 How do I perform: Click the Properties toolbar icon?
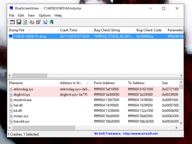38,22
